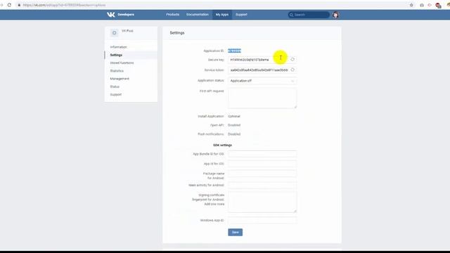Open Statistics in the sidebar
The width and height of the screenshot is (450, 253).
tap(117, 70)
